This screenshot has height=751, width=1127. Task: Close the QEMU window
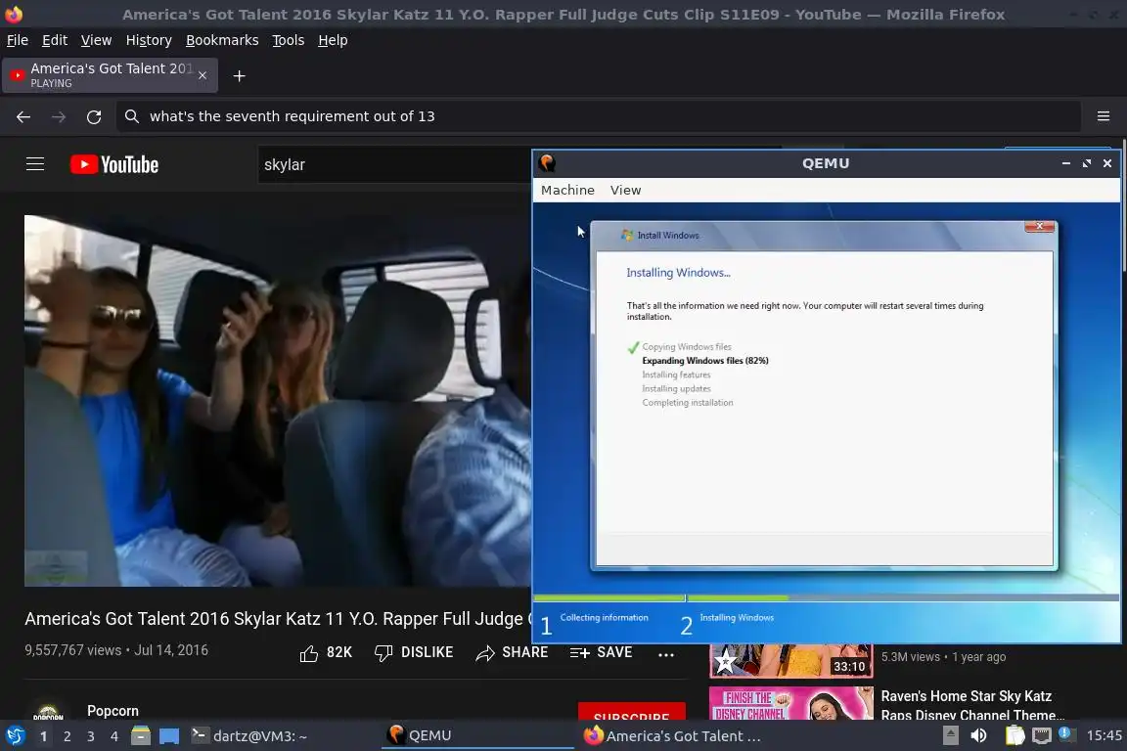click(1107, 163)
